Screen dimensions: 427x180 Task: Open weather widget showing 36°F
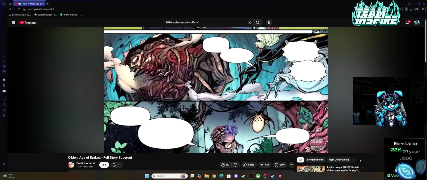click(x=9, y=176)
